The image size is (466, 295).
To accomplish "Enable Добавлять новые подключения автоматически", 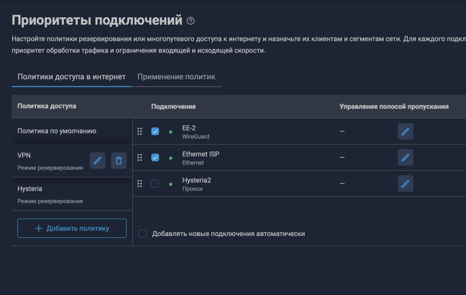I will [143, 233].
